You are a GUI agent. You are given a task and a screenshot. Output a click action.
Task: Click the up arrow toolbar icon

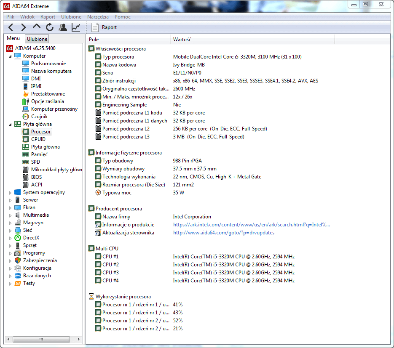36,27
